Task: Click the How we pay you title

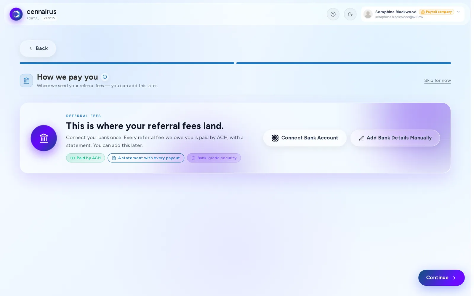Action: point(68,77)
